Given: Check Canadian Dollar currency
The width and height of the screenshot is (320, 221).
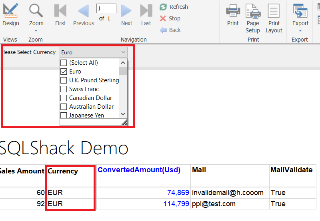Looking at the screenshot, I should [64, 98].
